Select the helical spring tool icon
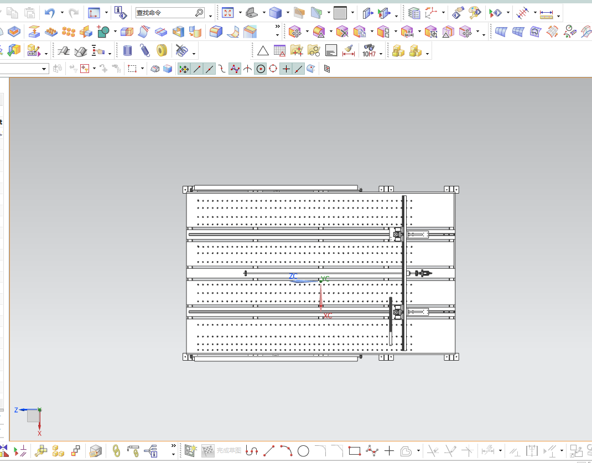This screenshot has width=592, height=463. 144,50
